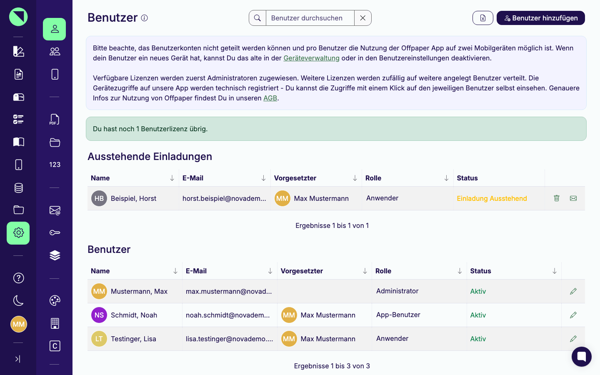Click the search magnifier button
Viewport: 600px width, 375px height.
tap(257, 18)
